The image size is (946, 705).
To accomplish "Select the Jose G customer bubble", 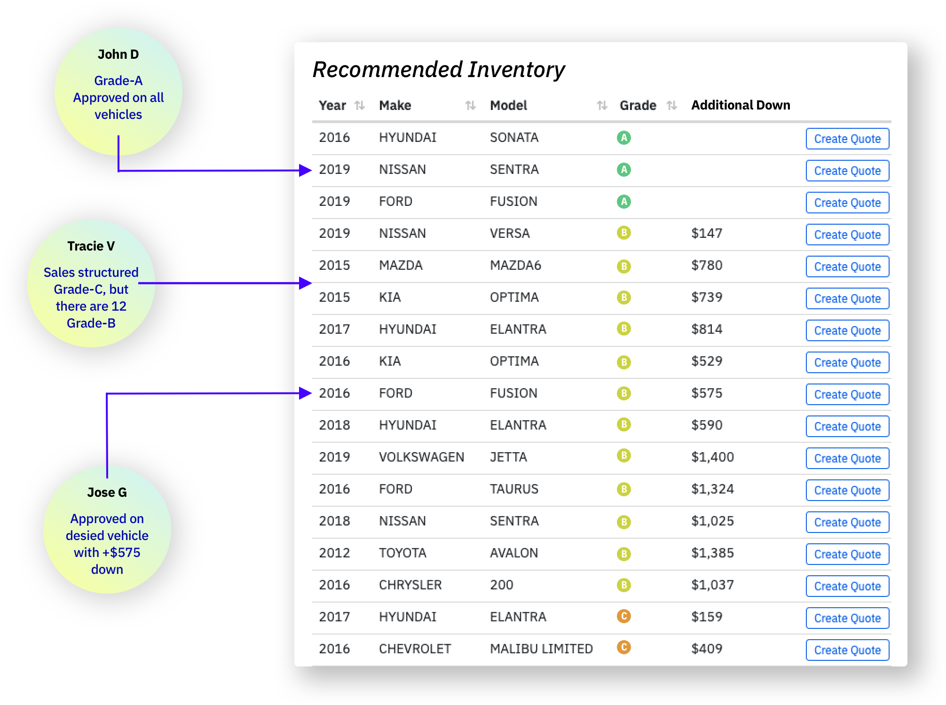I will point(107,530).
